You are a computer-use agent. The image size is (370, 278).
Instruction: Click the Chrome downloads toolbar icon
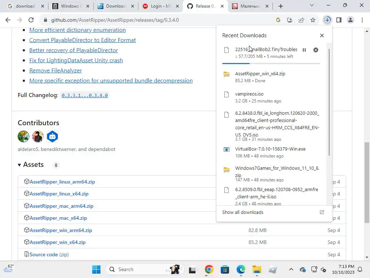coord(327,20)
